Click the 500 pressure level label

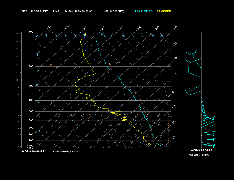31,111
